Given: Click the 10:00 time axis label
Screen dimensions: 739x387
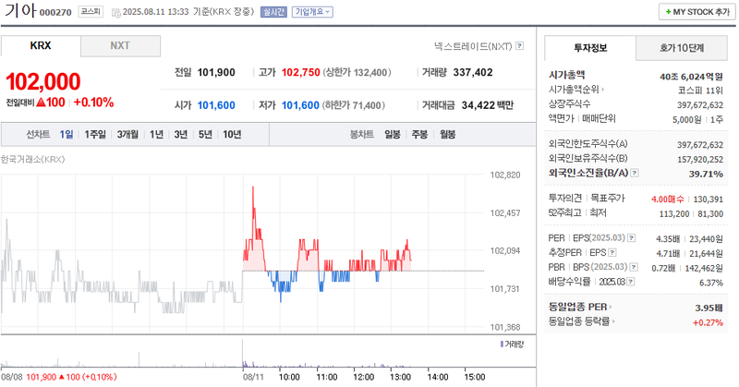Looking at the screenshot, I should tap(289, 377).
